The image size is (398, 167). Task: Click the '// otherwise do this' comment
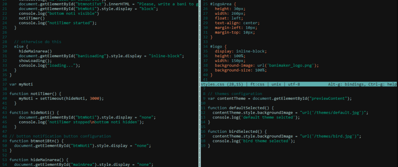click(37, 42)
